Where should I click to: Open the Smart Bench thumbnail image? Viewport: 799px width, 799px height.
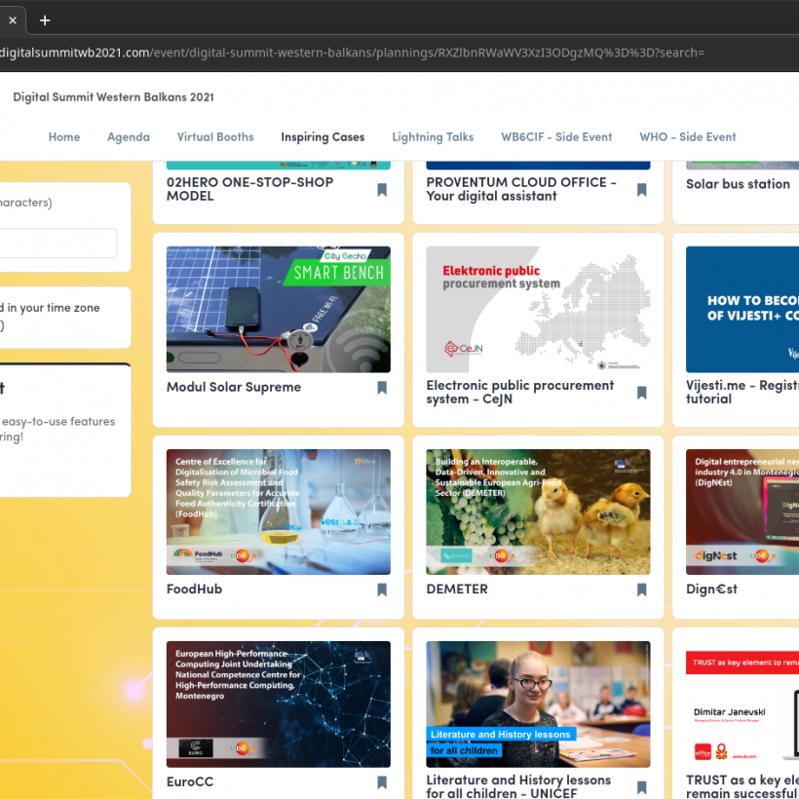click(x=279, y=309)
